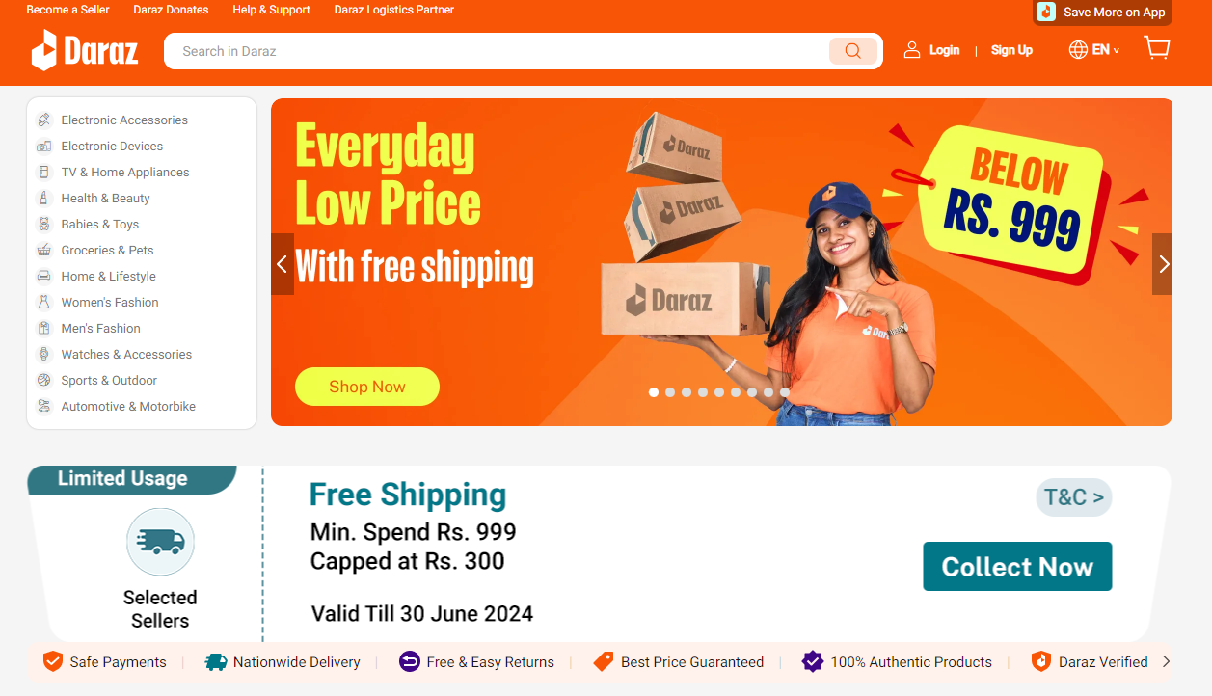Click the globe language icon
The width and height of the screenshot is (1212, 696).
pyautogui.click(x=1078, y=50)
